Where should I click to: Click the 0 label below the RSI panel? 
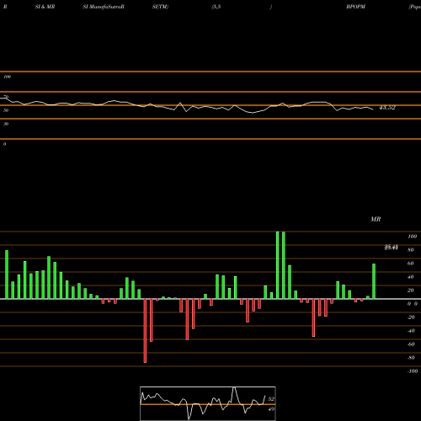[4, 144]
